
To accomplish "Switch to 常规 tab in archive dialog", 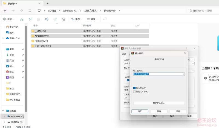I will click(x=124, y=54).
